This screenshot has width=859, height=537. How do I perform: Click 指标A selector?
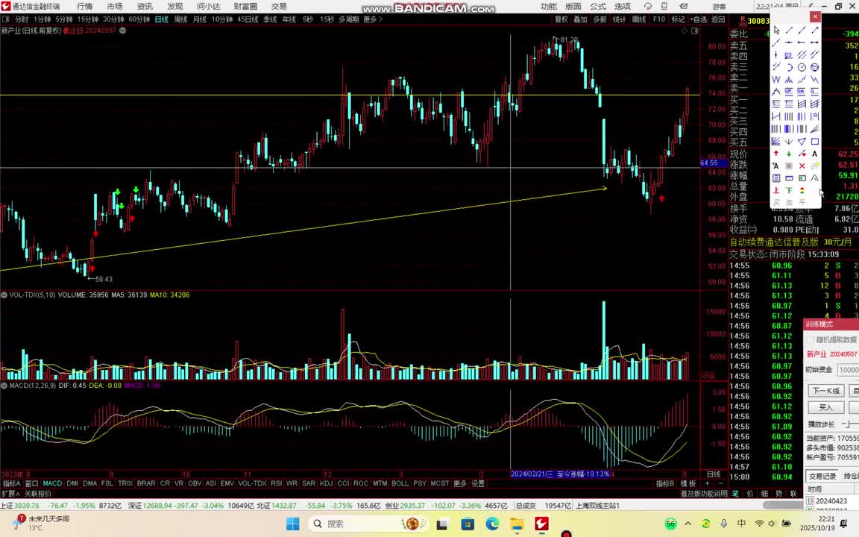(x=11, y=483)
